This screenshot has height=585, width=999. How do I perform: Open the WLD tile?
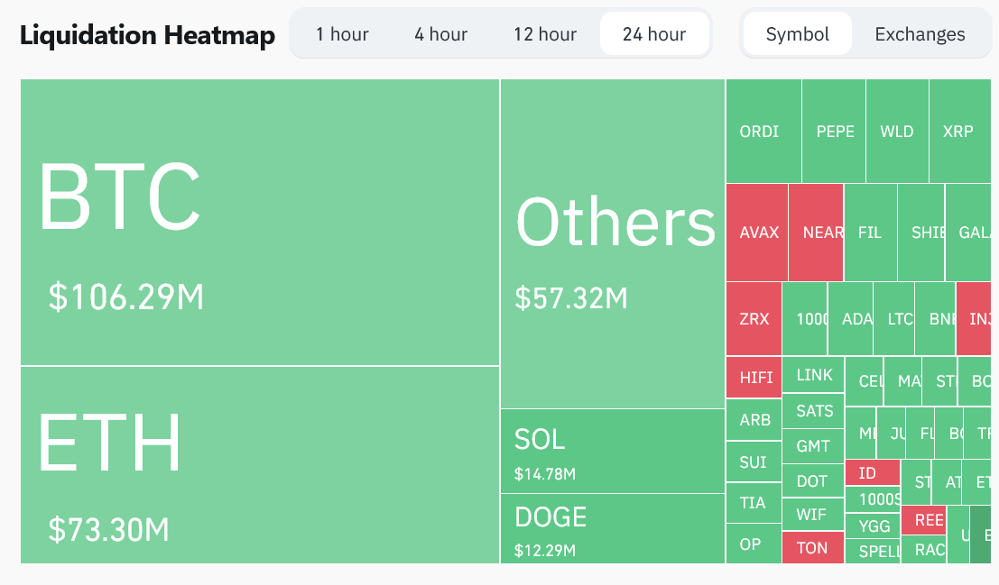click(897, 131)
